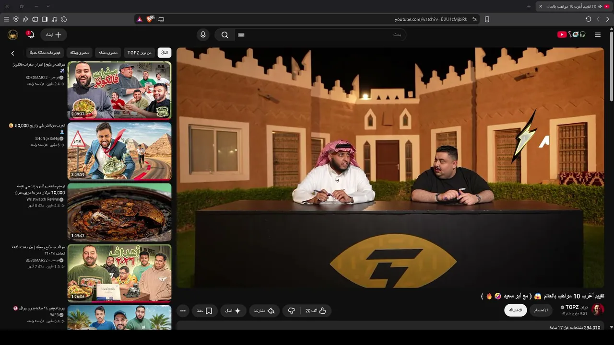Click the Ask (اسأل) sparkle button
Image resolution: width=614 pixels, height=345 pixels.
(233, 311)
